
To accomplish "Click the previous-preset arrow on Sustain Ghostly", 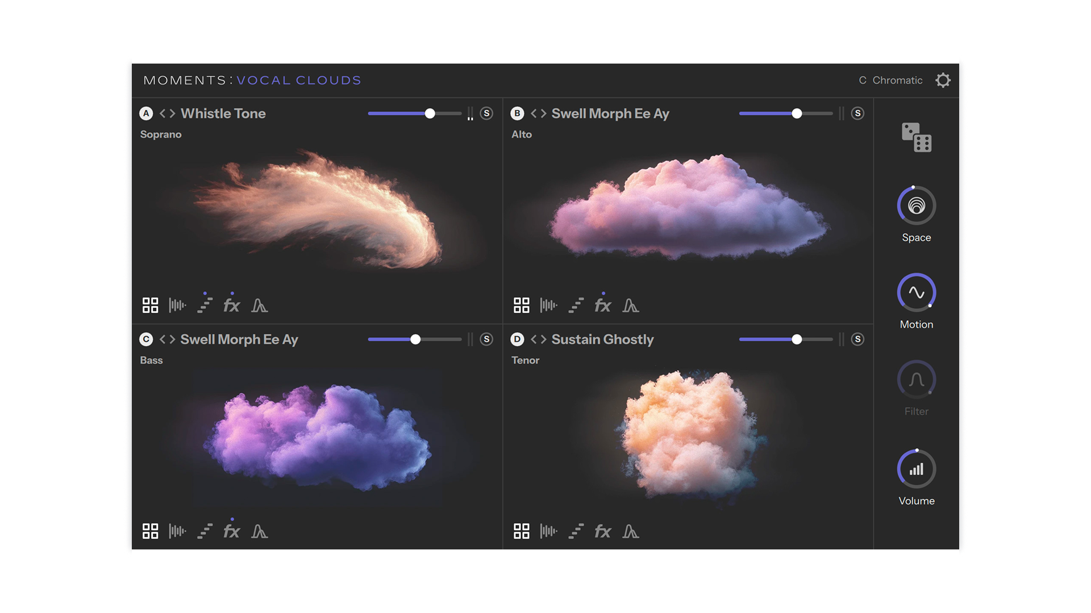I will pos(533,339).
